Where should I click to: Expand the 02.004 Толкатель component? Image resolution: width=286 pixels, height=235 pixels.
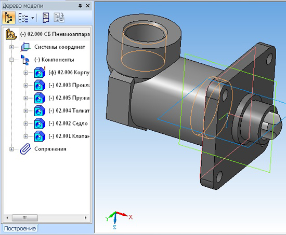(25, 111)
